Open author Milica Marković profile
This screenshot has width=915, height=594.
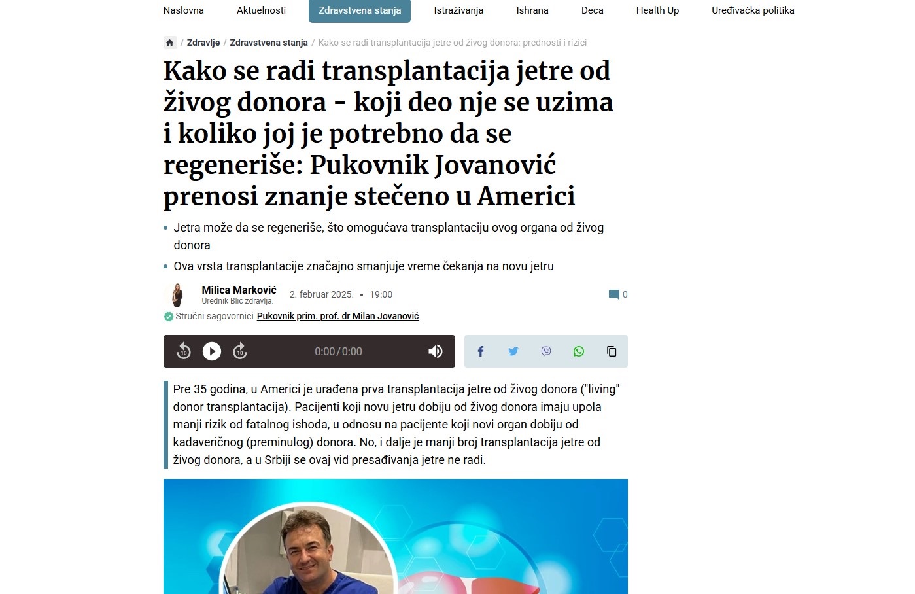click(239, 290)
